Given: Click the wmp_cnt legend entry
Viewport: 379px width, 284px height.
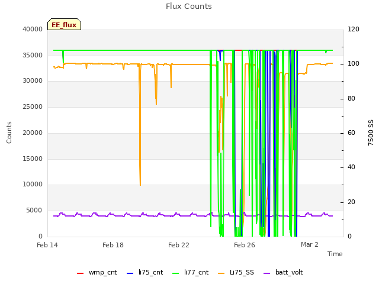Looking at the screenshot, I should (97, 273).
